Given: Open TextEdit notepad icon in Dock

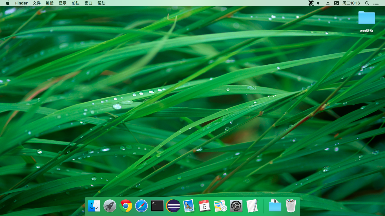Looking at the screenshot, I should pos(252,206).
